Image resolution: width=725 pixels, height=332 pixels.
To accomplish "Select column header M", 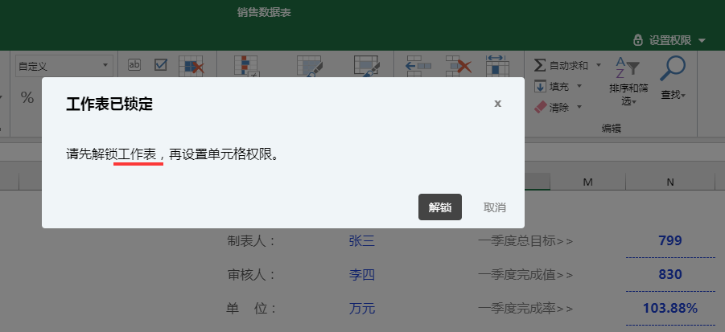I will click(587, 182).
